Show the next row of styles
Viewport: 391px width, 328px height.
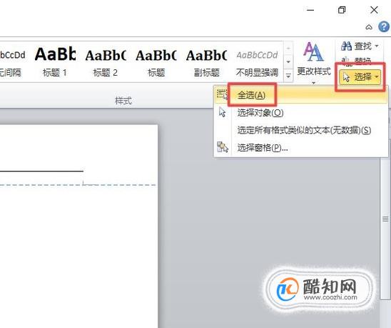coord(288,61)
